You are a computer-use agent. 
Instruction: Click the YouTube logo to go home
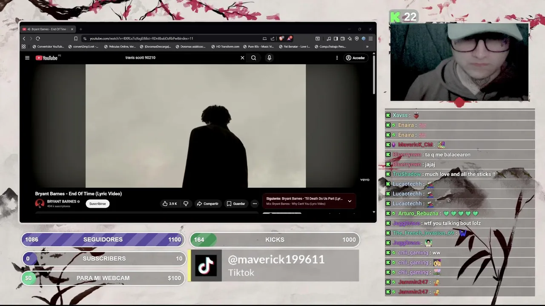[x=47, y=58]
